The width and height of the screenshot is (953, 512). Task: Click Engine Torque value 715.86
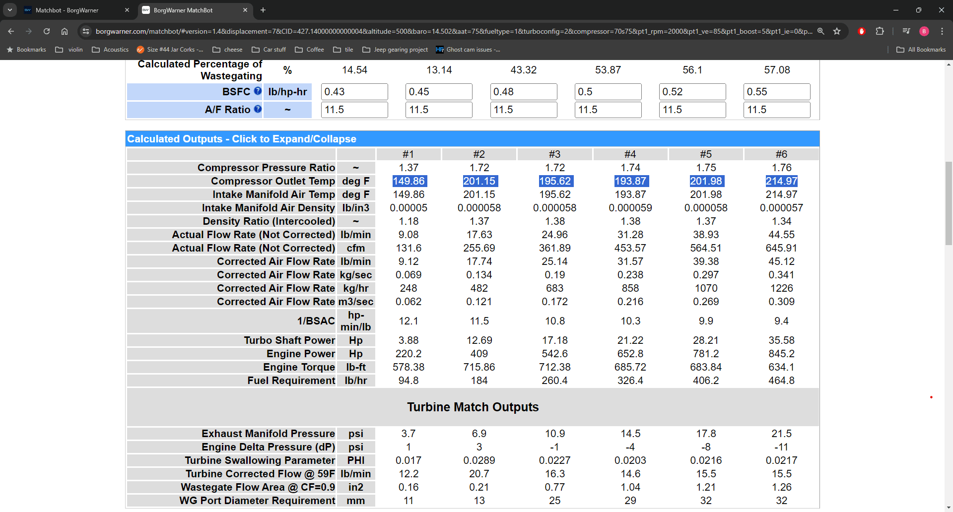pyautogui.click(x=479, y=367)
